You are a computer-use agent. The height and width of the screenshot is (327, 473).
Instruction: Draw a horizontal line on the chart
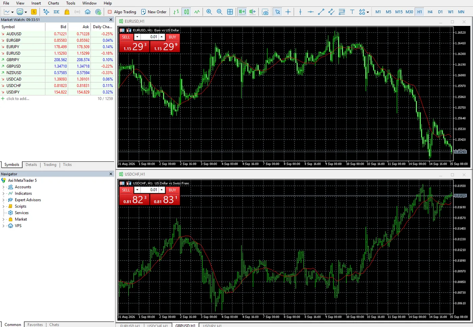click(x=311, y=12)
